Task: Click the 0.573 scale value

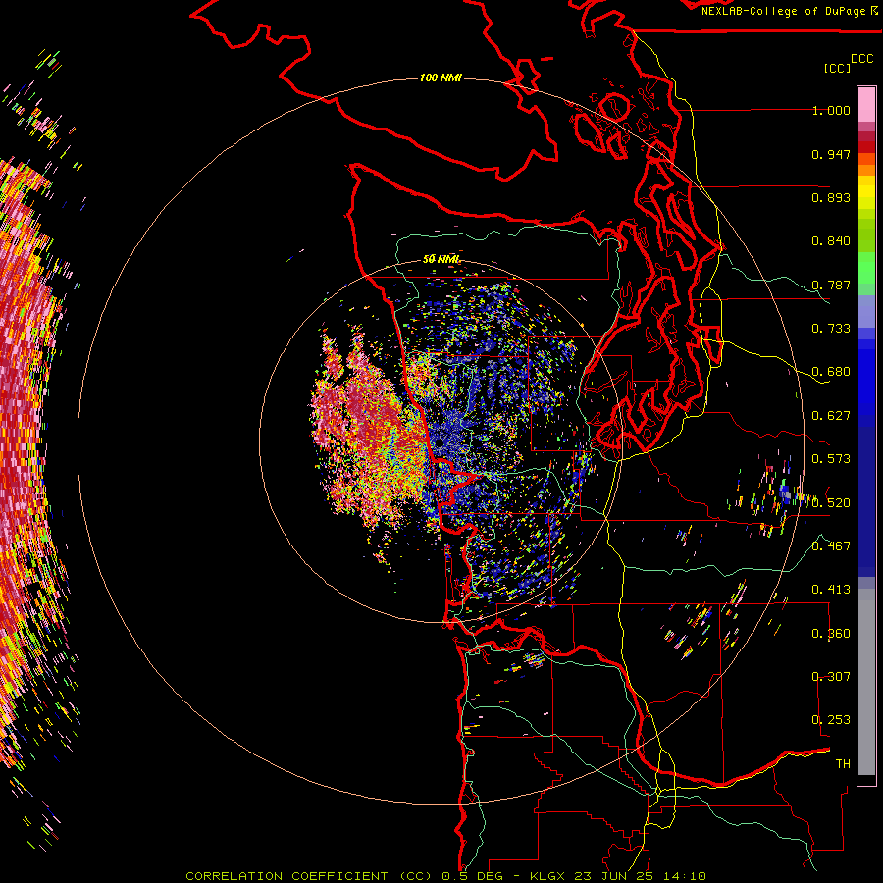Action: (831, 459)
